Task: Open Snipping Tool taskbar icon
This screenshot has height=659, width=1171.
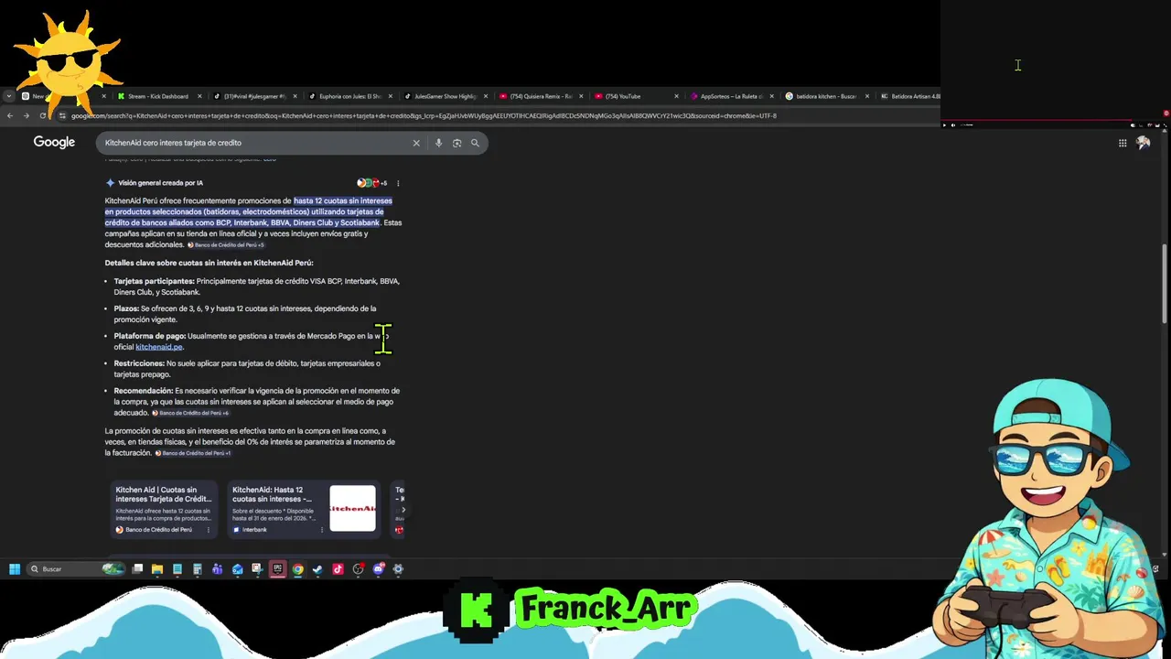Action: pos(257,569)
